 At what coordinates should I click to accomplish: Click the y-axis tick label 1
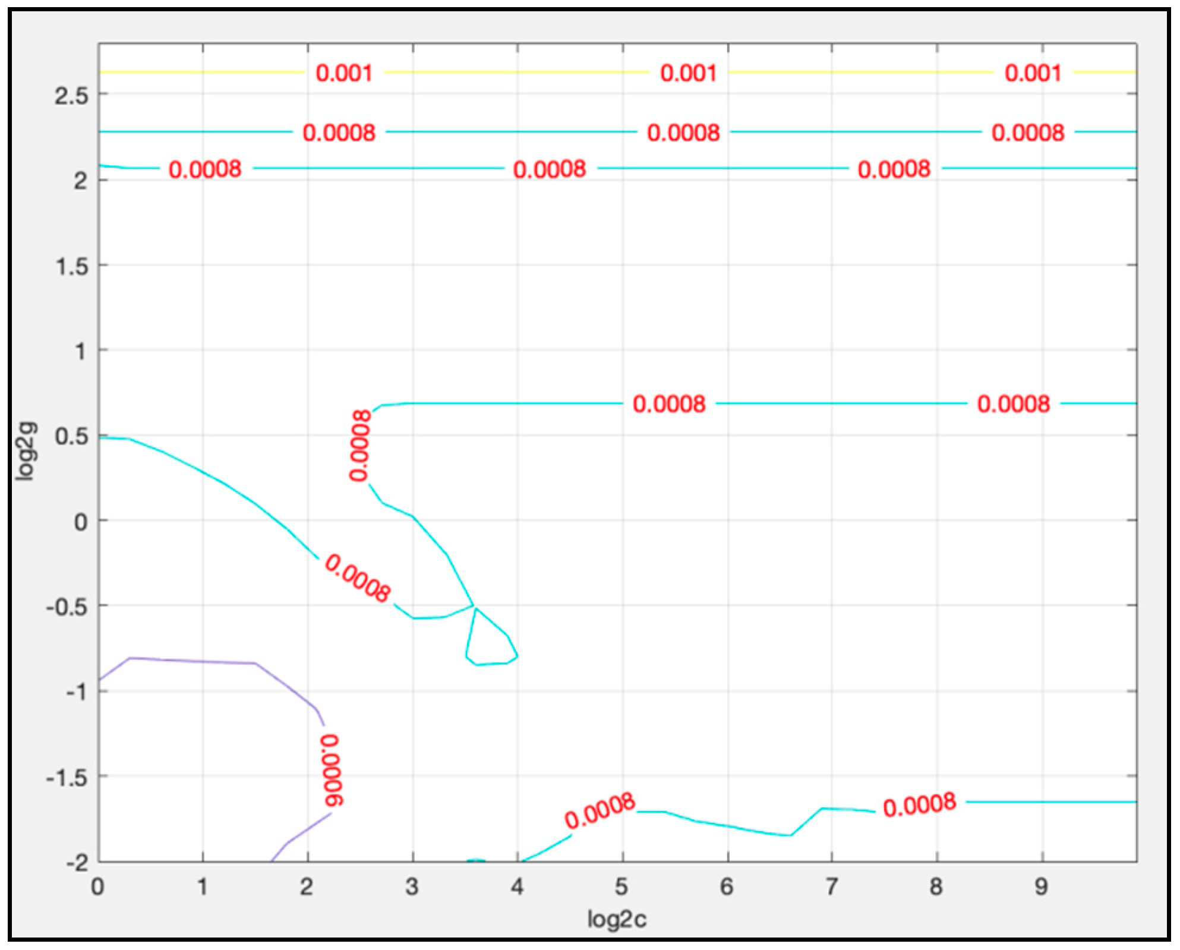tap(81, 351)
